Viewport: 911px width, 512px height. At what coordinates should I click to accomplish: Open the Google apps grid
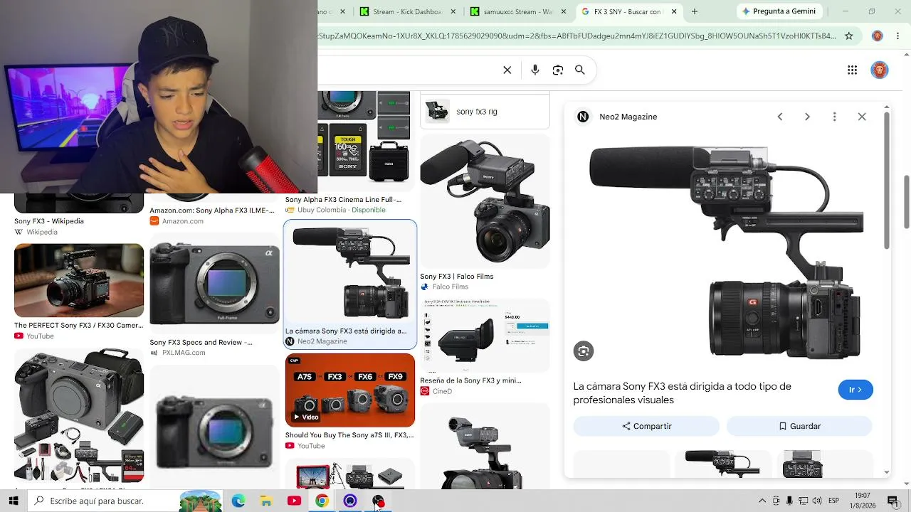(852, 70)
